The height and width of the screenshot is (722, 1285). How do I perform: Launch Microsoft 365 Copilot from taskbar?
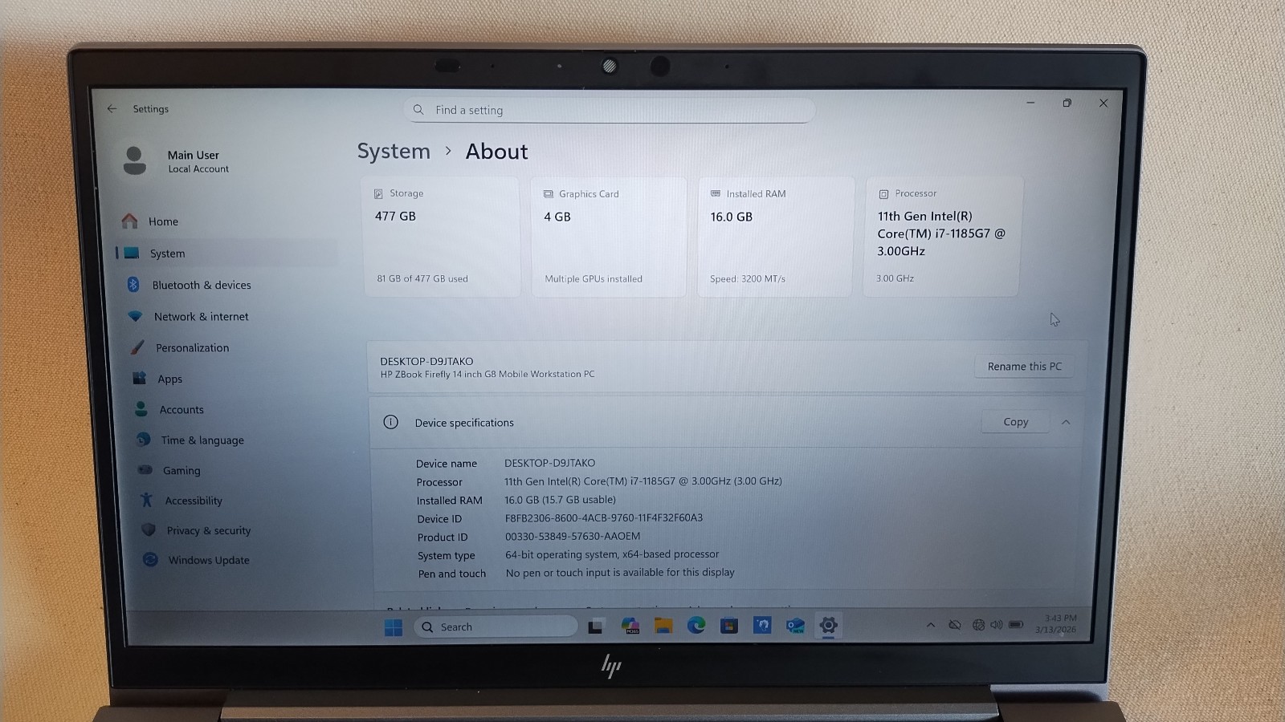(630, 626)
